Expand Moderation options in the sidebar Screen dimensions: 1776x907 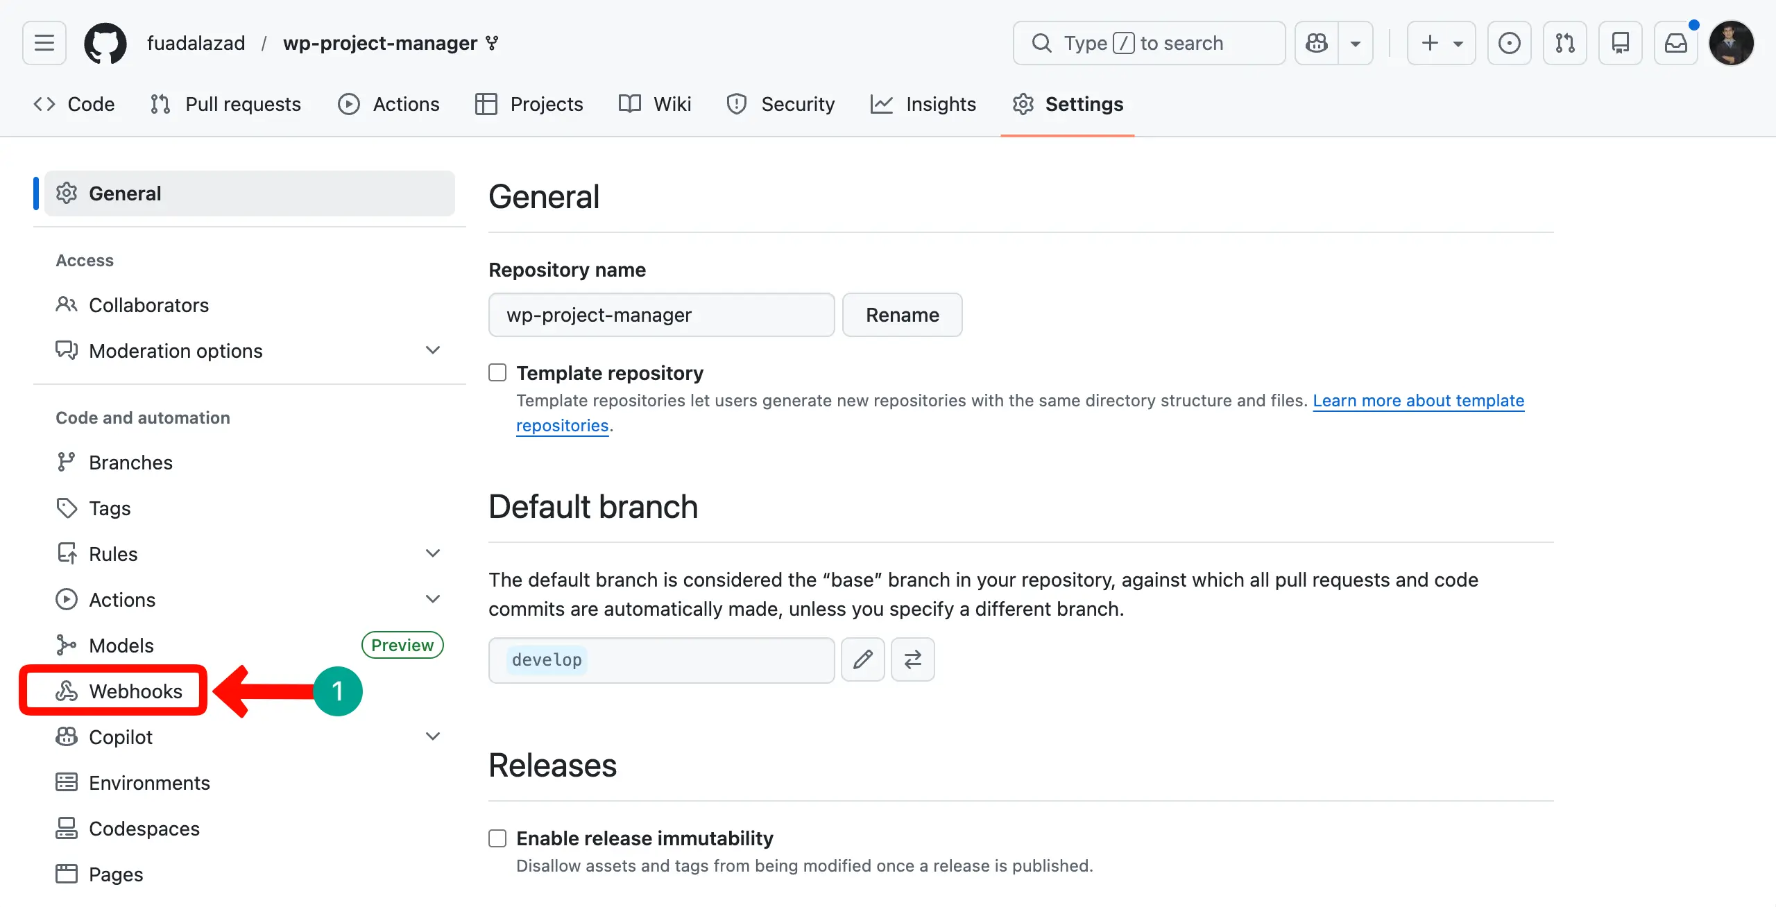pyautogui.click(x=432, y=350)
